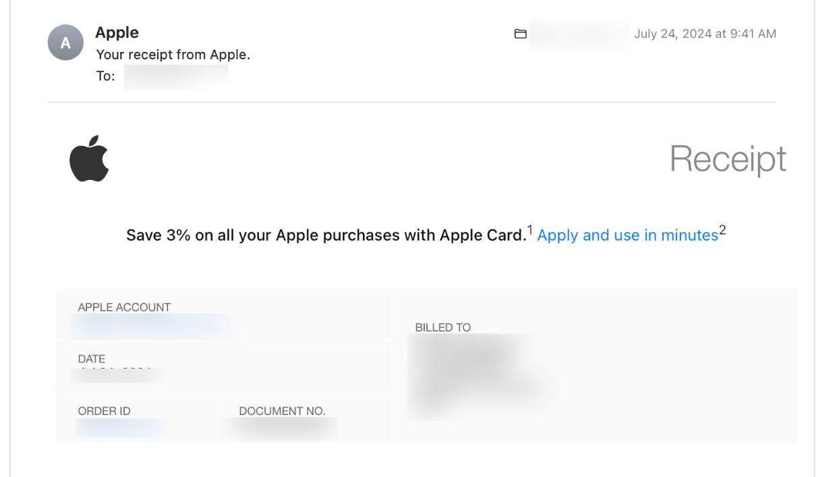Click the blurred document number value

pyautogui.click(x=280, y=428)
